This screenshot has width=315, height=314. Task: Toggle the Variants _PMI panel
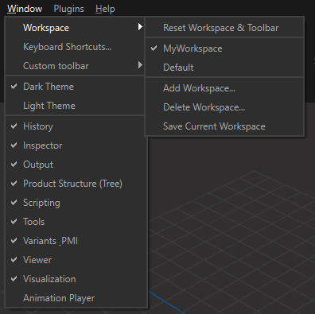pos(76,241)
